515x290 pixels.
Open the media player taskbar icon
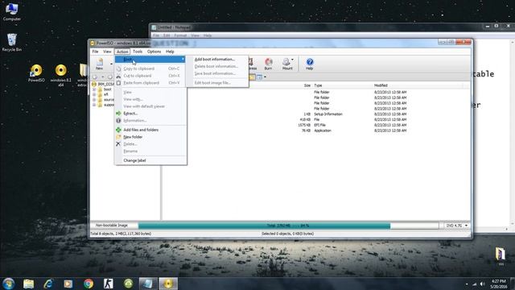tap(68, 284)
